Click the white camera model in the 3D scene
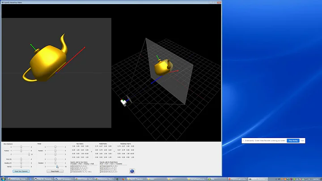 pos(123,103)
